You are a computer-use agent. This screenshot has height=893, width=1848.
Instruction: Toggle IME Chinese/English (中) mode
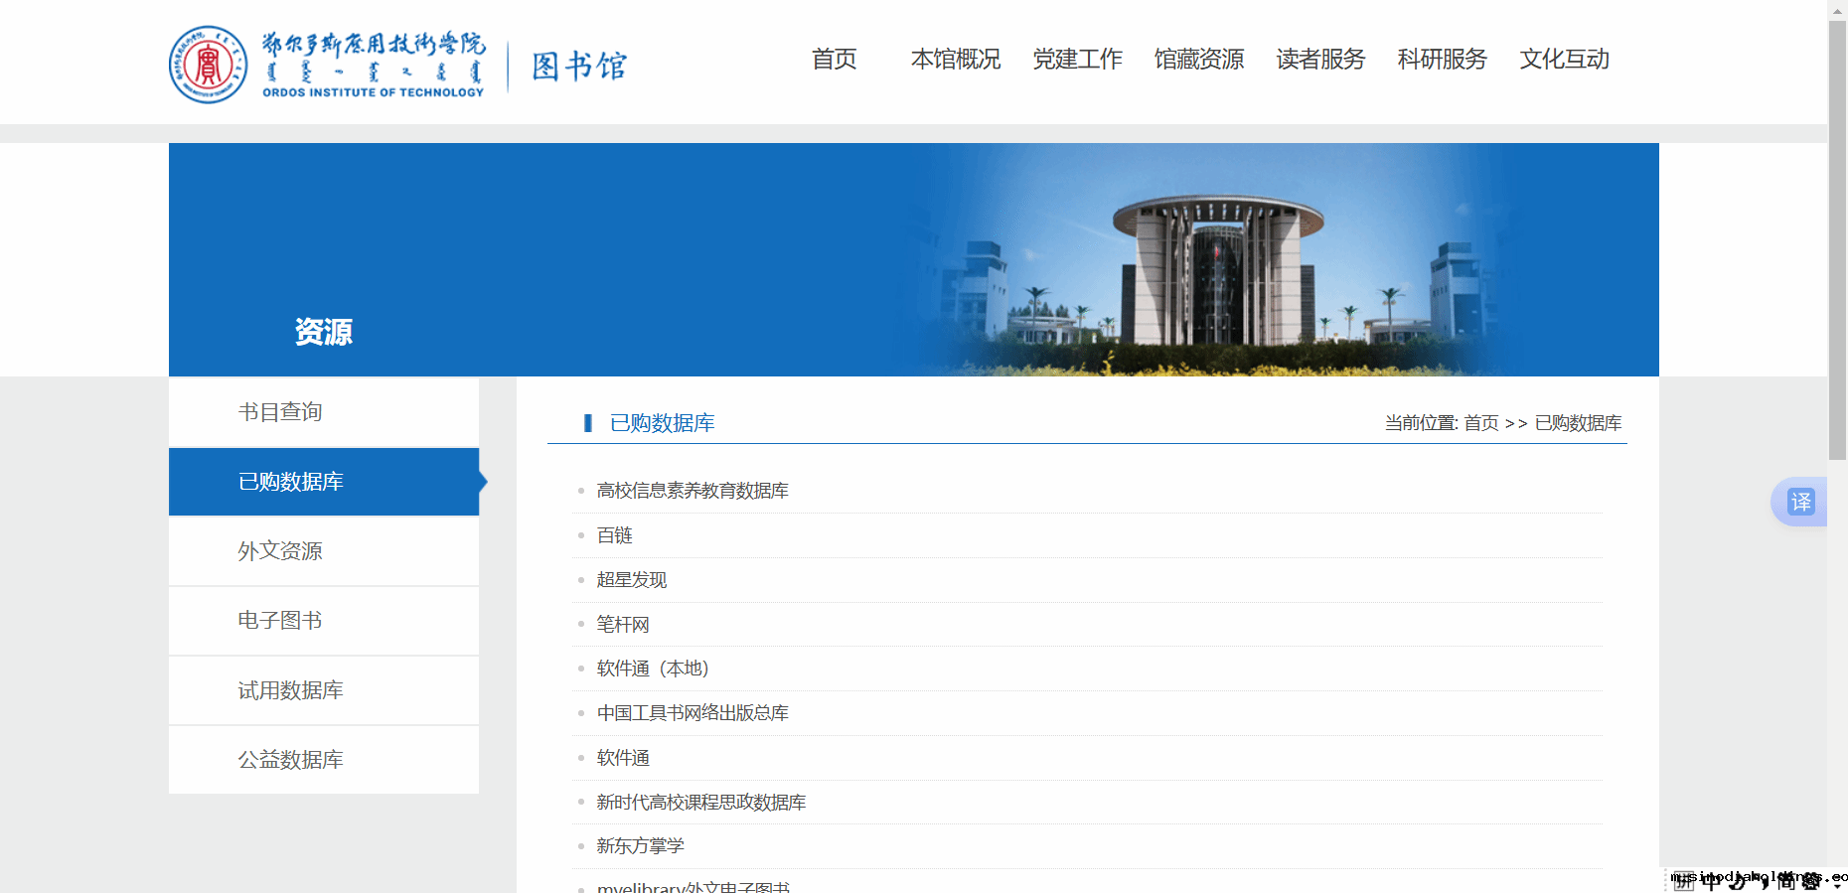[x=1711, y=881]
